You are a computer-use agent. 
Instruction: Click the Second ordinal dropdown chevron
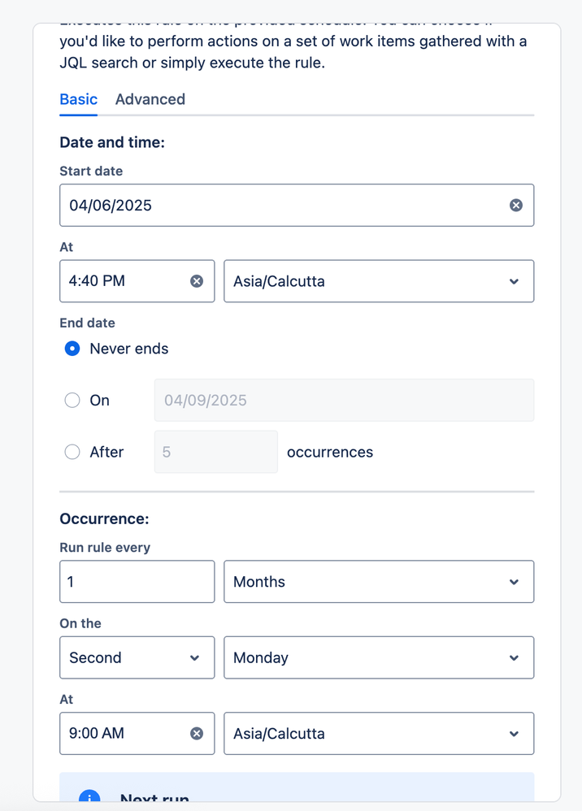(x=194, y=658)
